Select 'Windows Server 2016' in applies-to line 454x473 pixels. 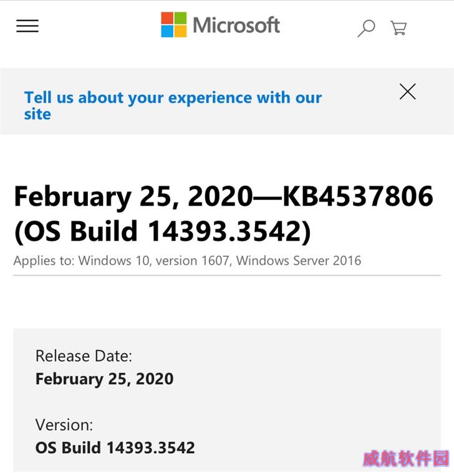tap(299, 260)
